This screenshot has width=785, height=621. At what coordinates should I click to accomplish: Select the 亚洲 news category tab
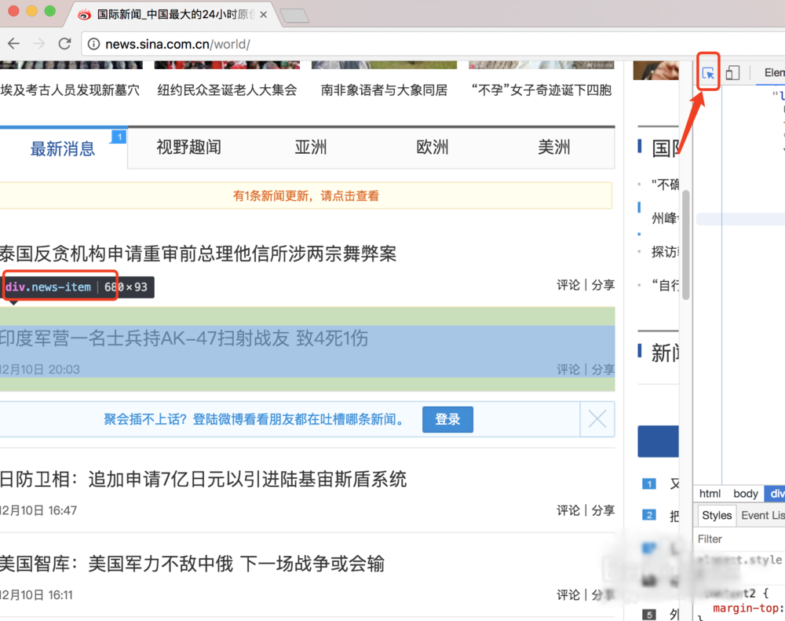pyautogui.click(x=310, y=148)
